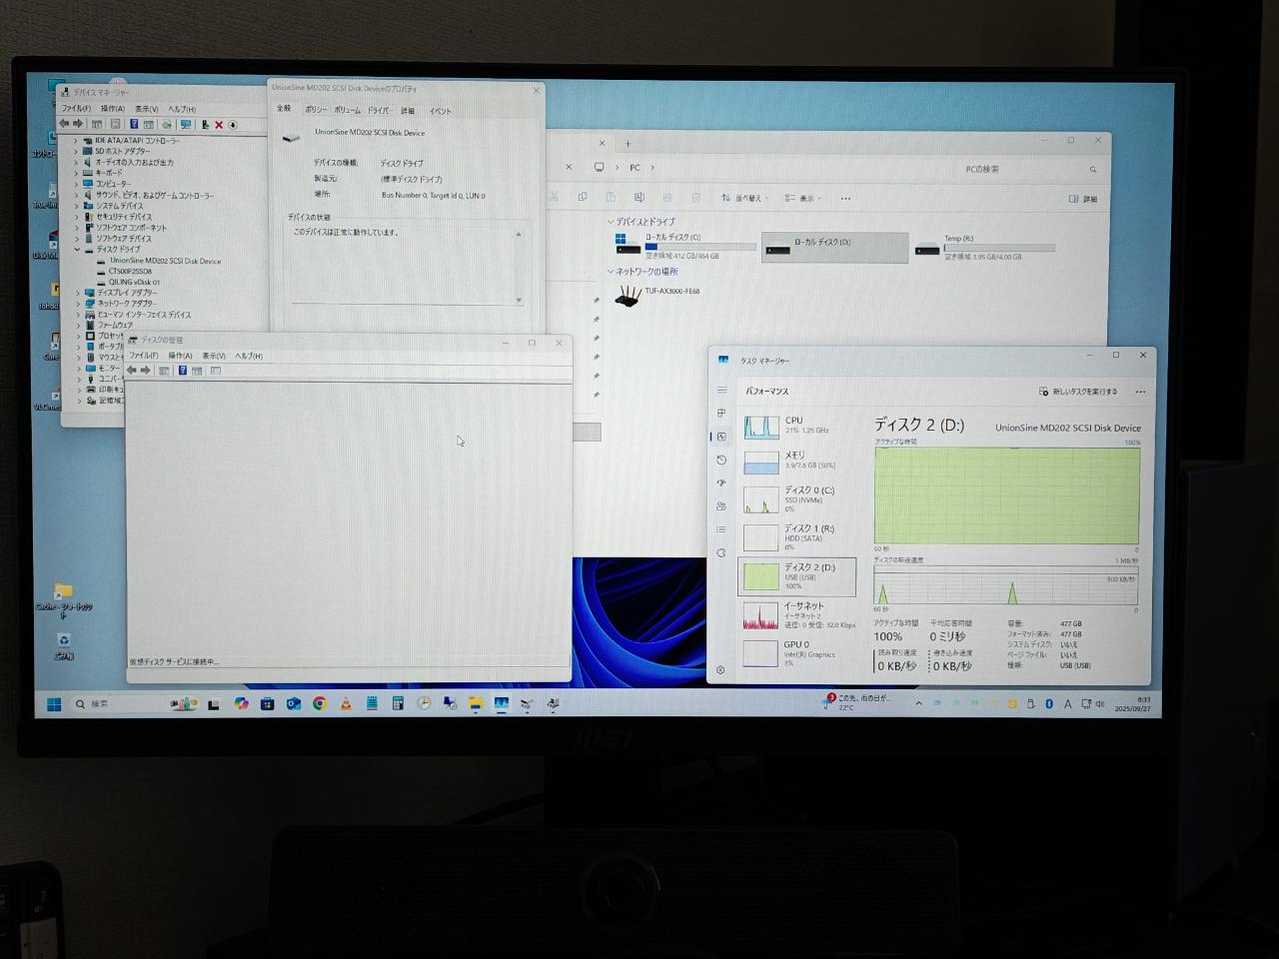1279x959 pixels.
Task: Click Task Manager hamburger navigation icon
Action: point(721,391)
